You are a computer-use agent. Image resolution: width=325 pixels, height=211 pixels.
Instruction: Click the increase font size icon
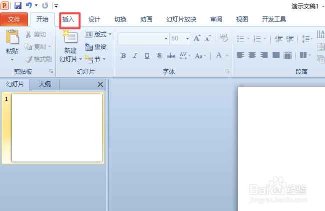pyautogui.click(x=197, y=38)
